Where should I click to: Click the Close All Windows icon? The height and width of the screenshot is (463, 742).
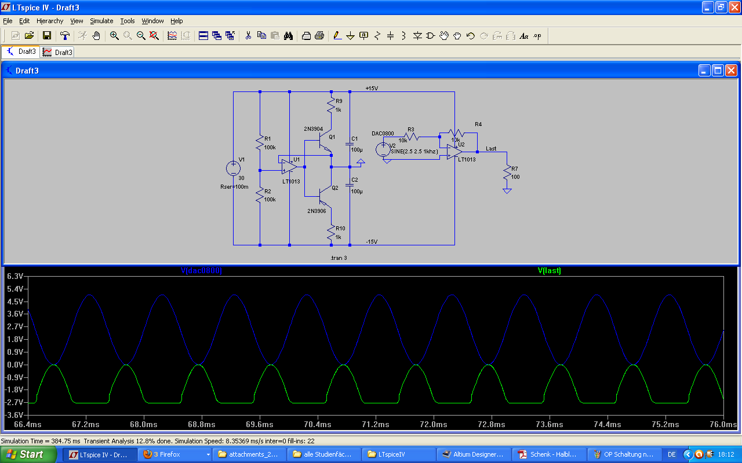[230, 36]
